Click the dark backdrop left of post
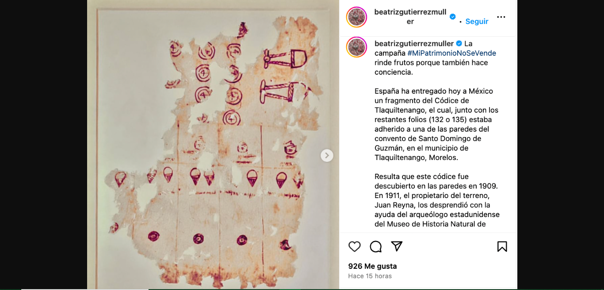 click(x=43, y=145)
